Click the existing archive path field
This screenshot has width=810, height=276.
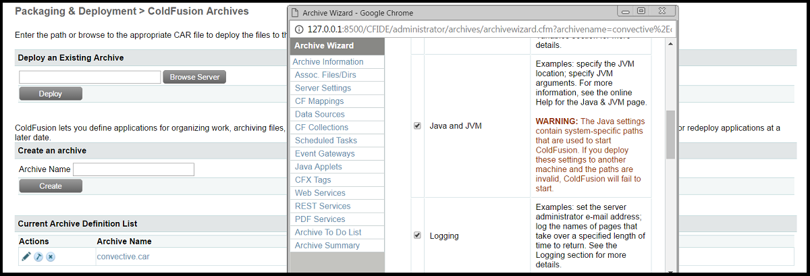coord(90,77)
